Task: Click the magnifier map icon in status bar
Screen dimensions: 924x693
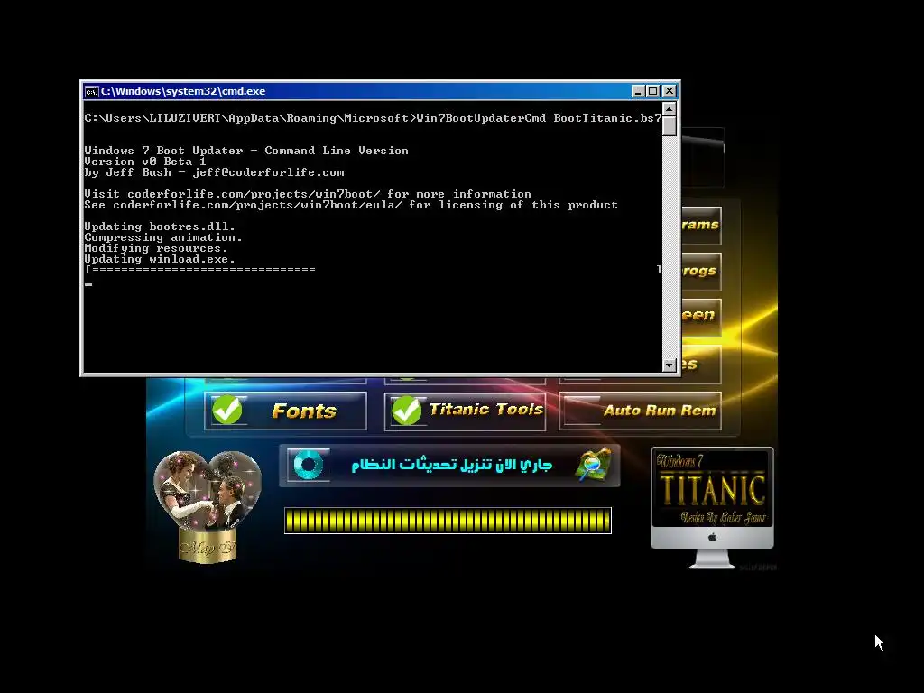Action: 593,465
